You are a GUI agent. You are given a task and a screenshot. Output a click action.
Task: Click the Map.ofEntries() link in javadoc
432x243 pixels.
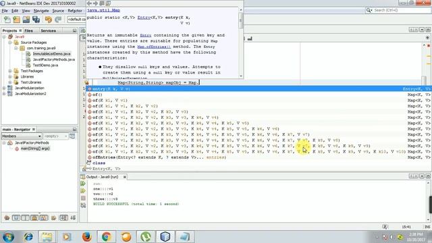pyautogui.click(x=154, y=47)
